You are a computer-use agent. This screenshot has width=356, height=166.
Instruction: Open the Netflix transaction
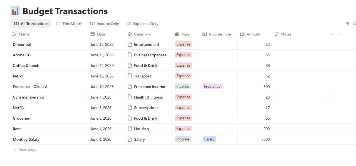(x=19, y=108)
